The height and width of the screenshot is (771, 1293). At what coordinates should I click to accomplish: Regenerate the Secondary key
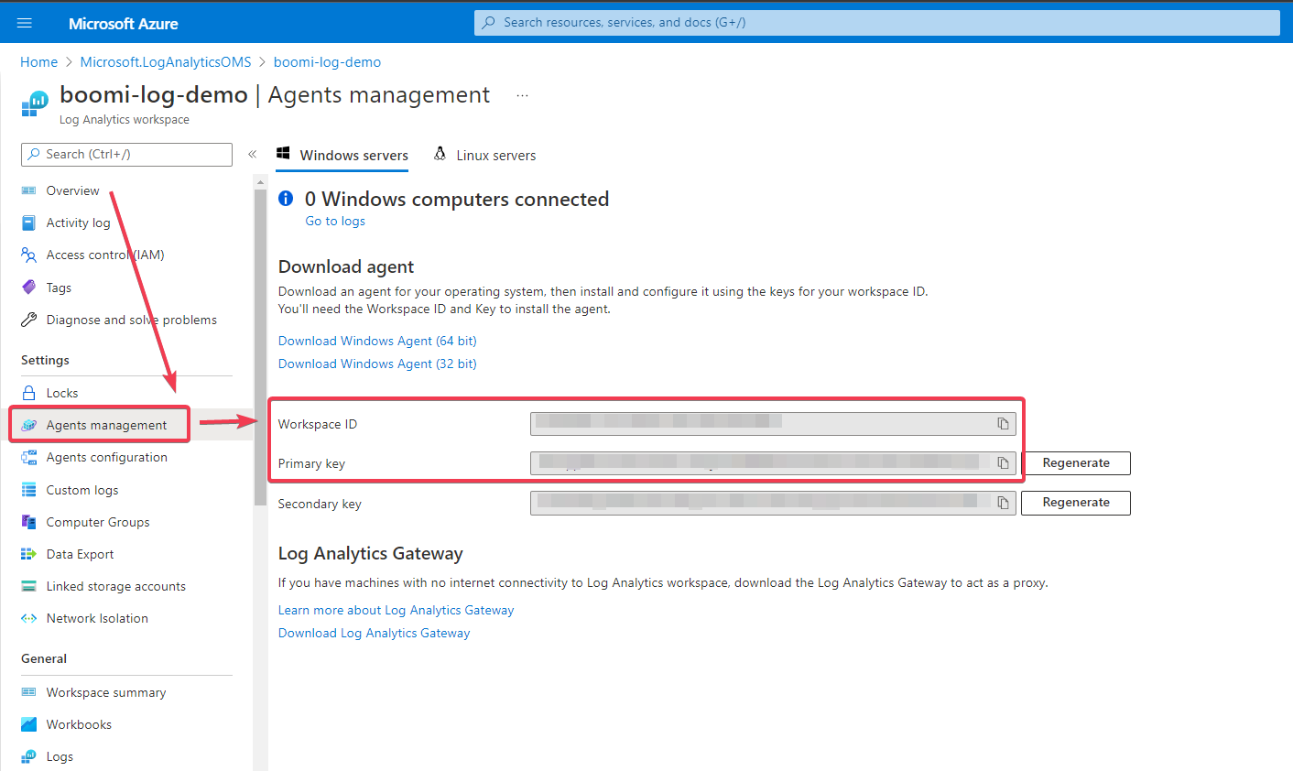coord(1075,502)
